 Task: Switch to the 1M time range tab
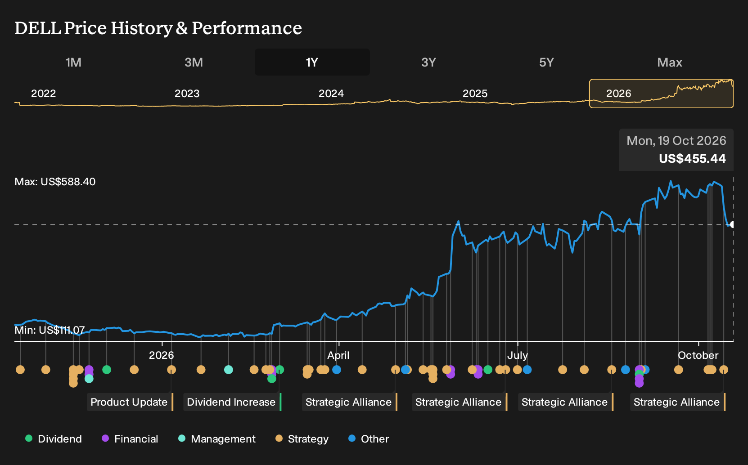coord(73,63)
